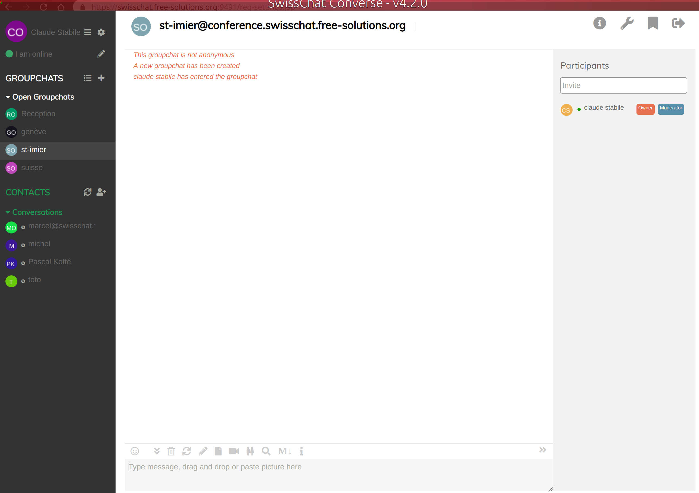The width and height of the screenshot is (699, 493).
Task: Click the Claude Stabile CO avatar
Action: [x=16, y=32]
